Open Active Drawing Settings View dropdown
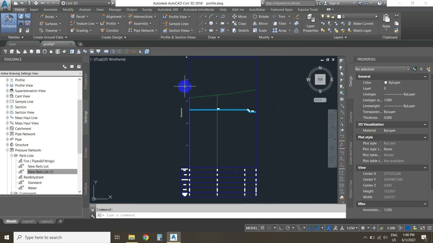Image resolution: width=433 pixels, height=243 pixels. click(x=41, y=73)
